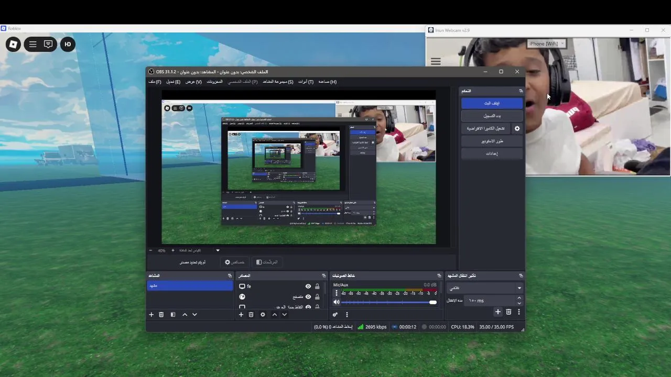
Task: Open the View (V) menu in OBS
Action: (x=193, y=82)
